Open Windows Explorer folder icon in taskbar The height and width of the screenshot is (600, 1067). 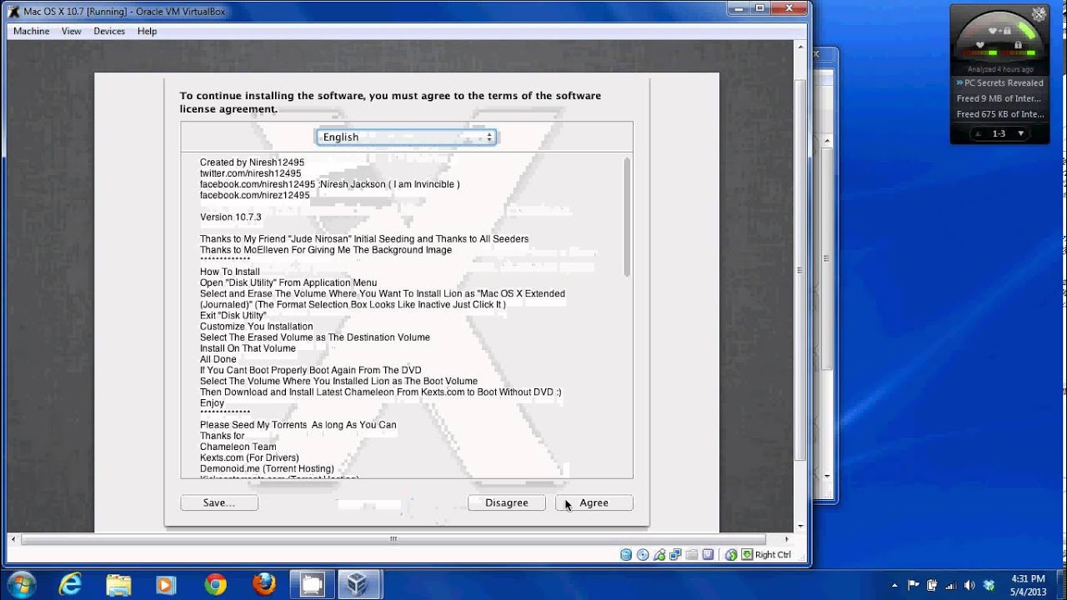click(118, 584)
